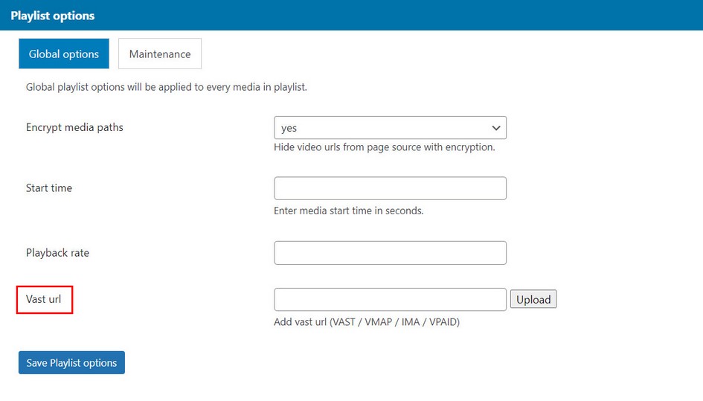The height and width of the screenshot is (401, 703).
Task: Click the Encrypt media paths label
Action: [74, 127]
